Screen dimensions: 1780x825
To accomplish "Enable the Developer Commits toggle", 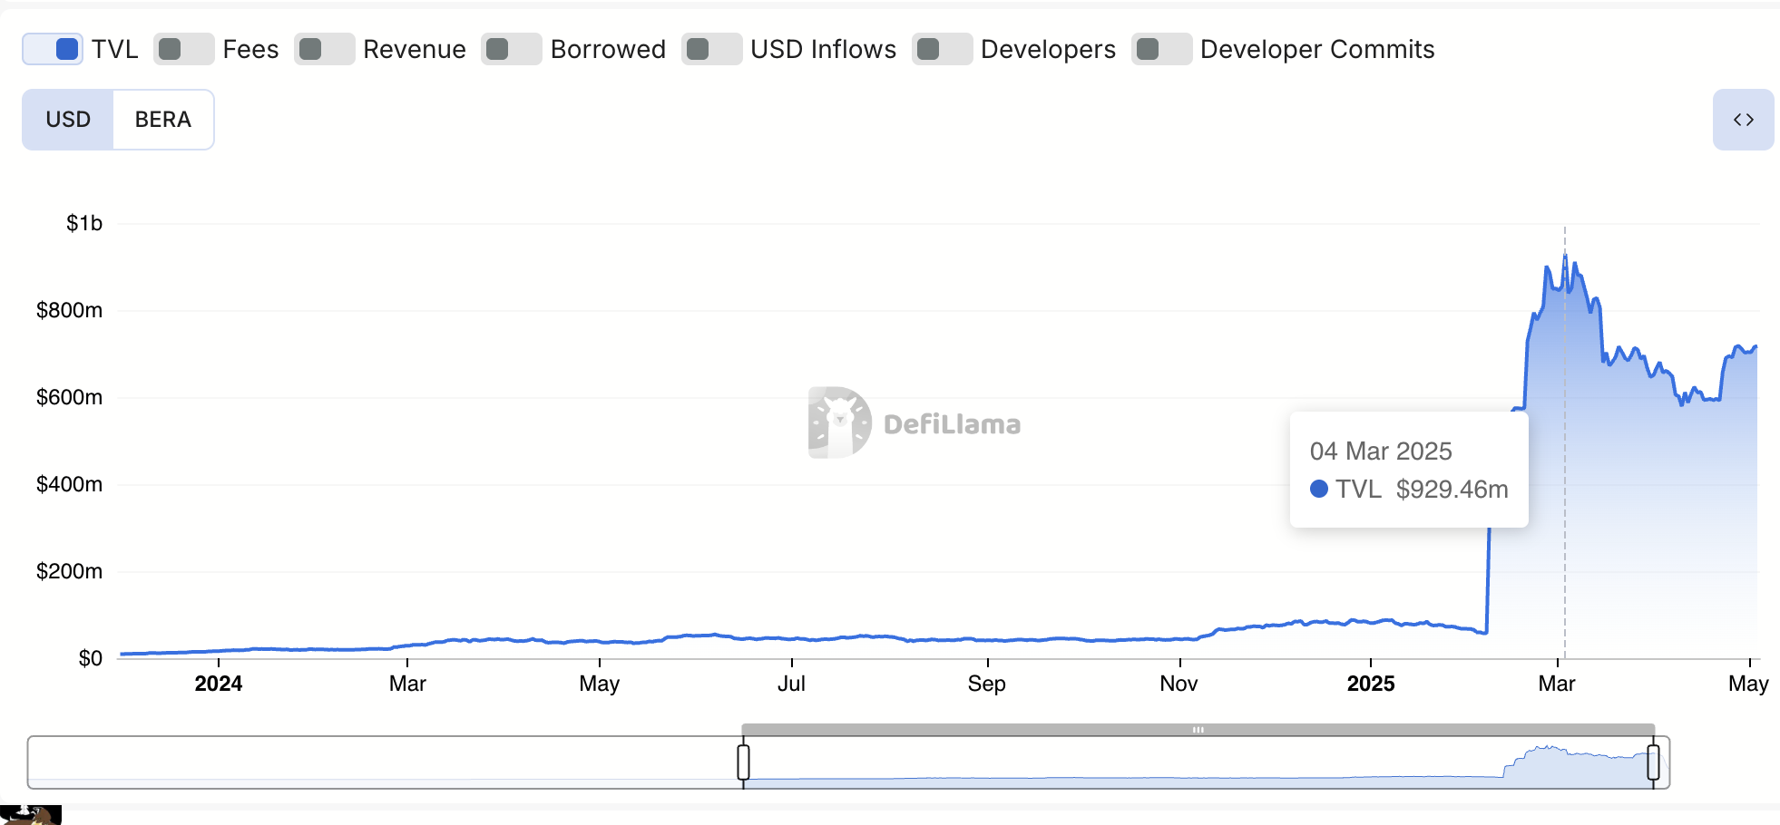I will tap(1163, 50).
